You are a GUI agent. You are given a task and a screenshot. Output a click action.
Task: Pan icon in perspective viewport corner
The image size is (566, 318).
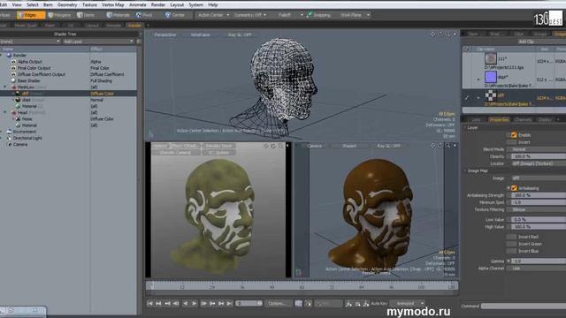[x=432, y=34]
